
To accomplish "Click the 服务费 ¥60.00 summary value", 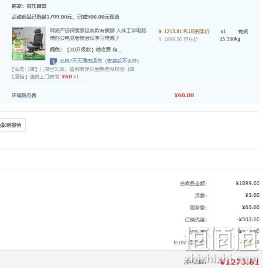I will (251, 208).
